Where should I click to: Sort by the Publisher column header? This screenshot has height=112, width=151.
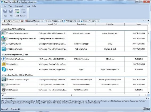(110, 24)
